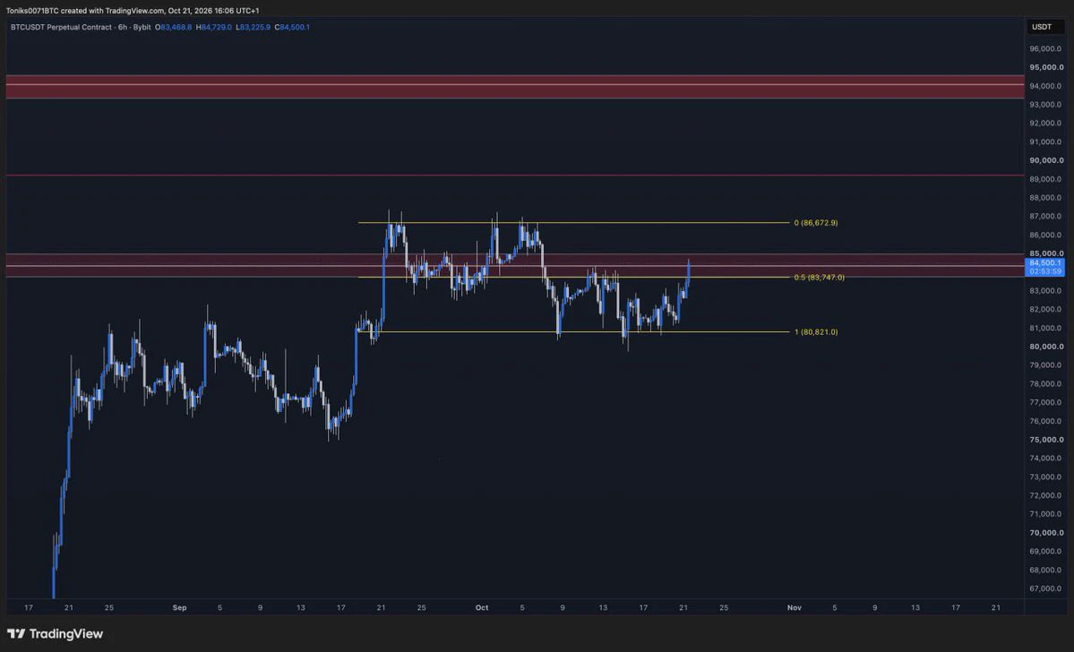Click the Nov label on the time axis
The image size is (1074, 652).
pos(794,607)
